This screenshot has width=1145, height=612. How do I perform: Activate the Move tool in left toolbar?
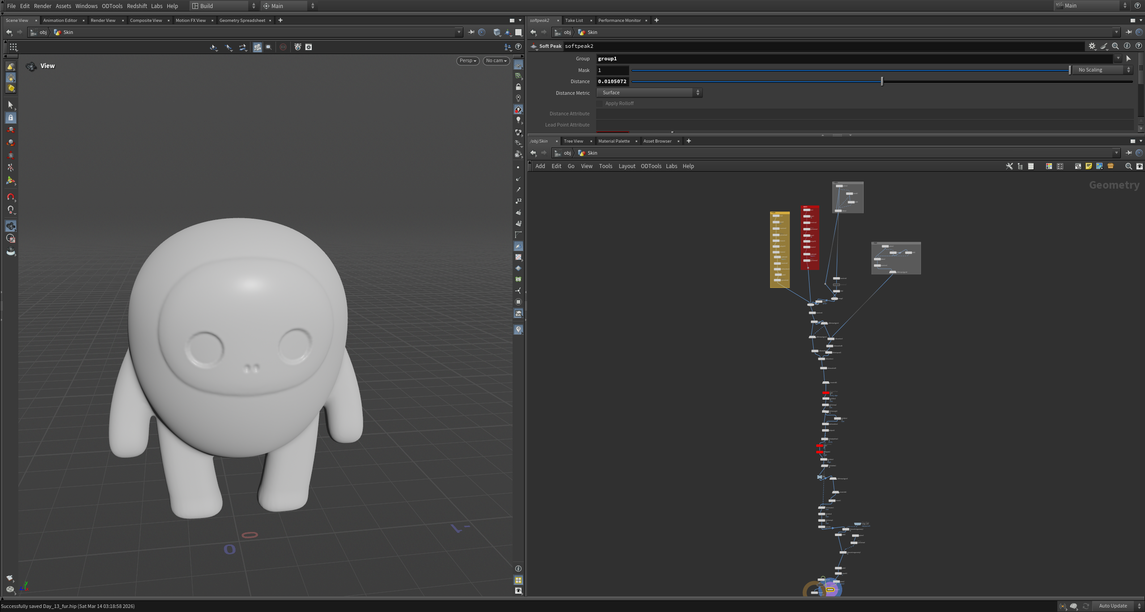tap(11, 130)
